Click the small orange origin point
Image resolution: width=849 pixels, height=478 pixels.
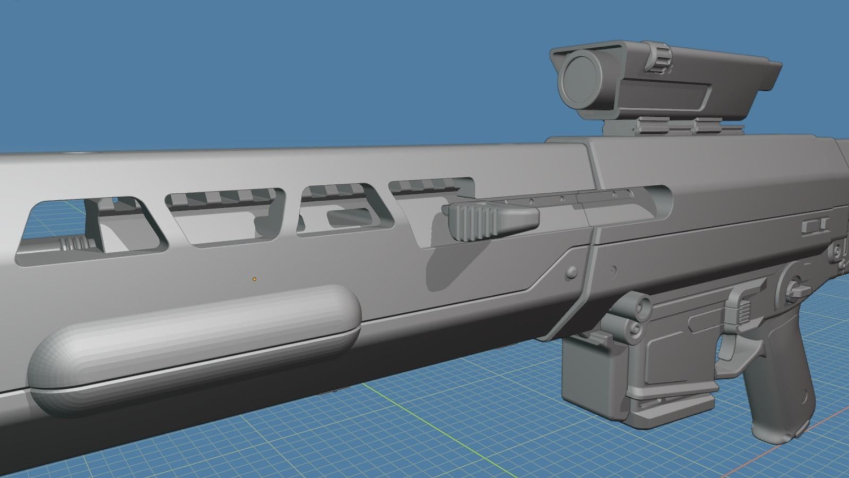255,279
